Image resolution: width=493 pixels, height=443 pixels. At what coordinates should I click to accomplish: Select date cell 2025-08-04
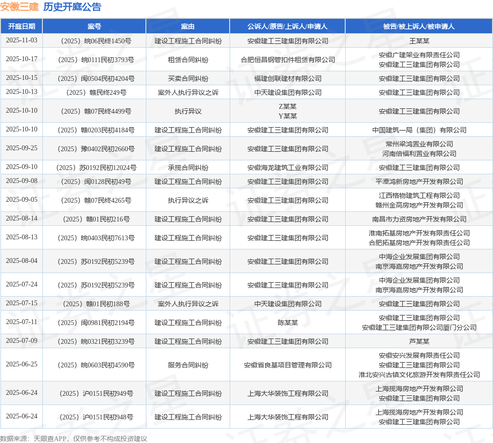click(x=21, y=261)
